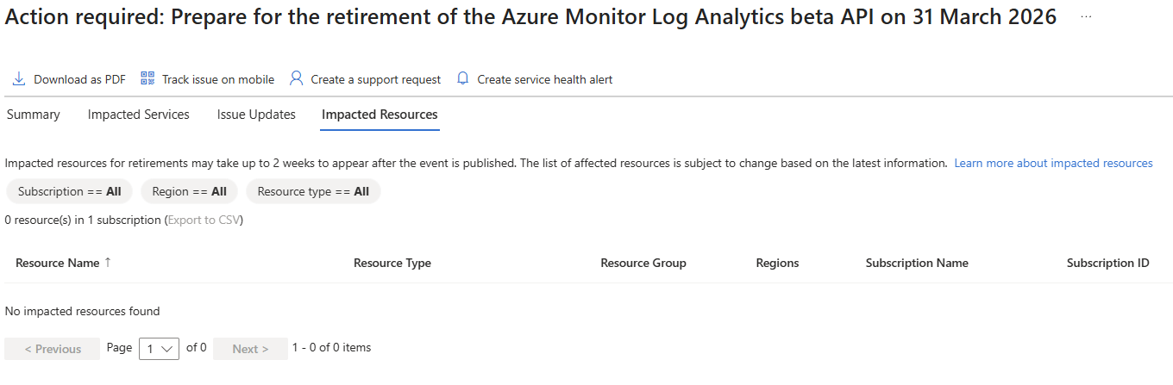The image size is (1173, 385).
Task: Open Learn more about impacted resources link
Action: pyautogui.click(x=1053, y=163)
